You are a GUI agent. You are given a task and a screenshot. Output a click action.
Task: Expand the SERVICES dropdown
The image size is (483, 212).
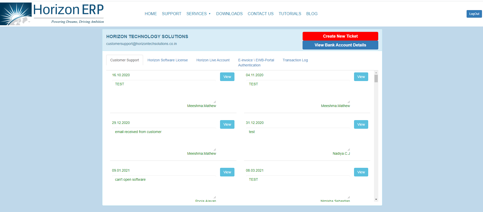coord(198,14)
